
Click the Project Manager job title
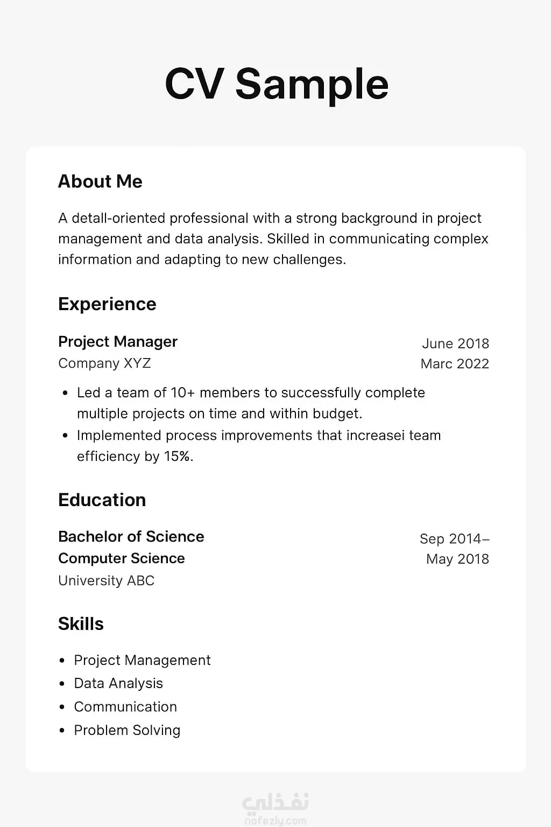(x=118, y=342)
